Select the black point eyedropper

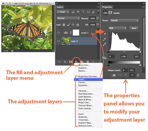(104, 34)
